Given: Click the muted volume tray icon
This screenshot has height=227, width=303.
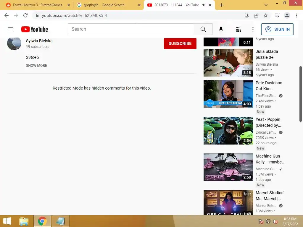Looking at the screenshot, I should point(275,221).
